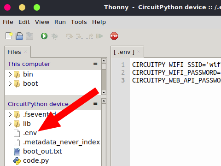Image resolution: width=221 pixels, height=166 pixels.
Task: Click the folder icon of the bin directory
Action: point(17,75)
